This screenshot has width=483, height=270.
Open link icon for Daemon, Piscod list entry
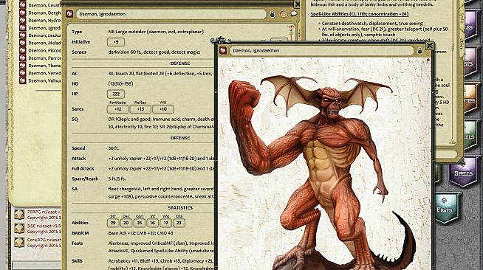pyautogui.click(x=22, y=50)
